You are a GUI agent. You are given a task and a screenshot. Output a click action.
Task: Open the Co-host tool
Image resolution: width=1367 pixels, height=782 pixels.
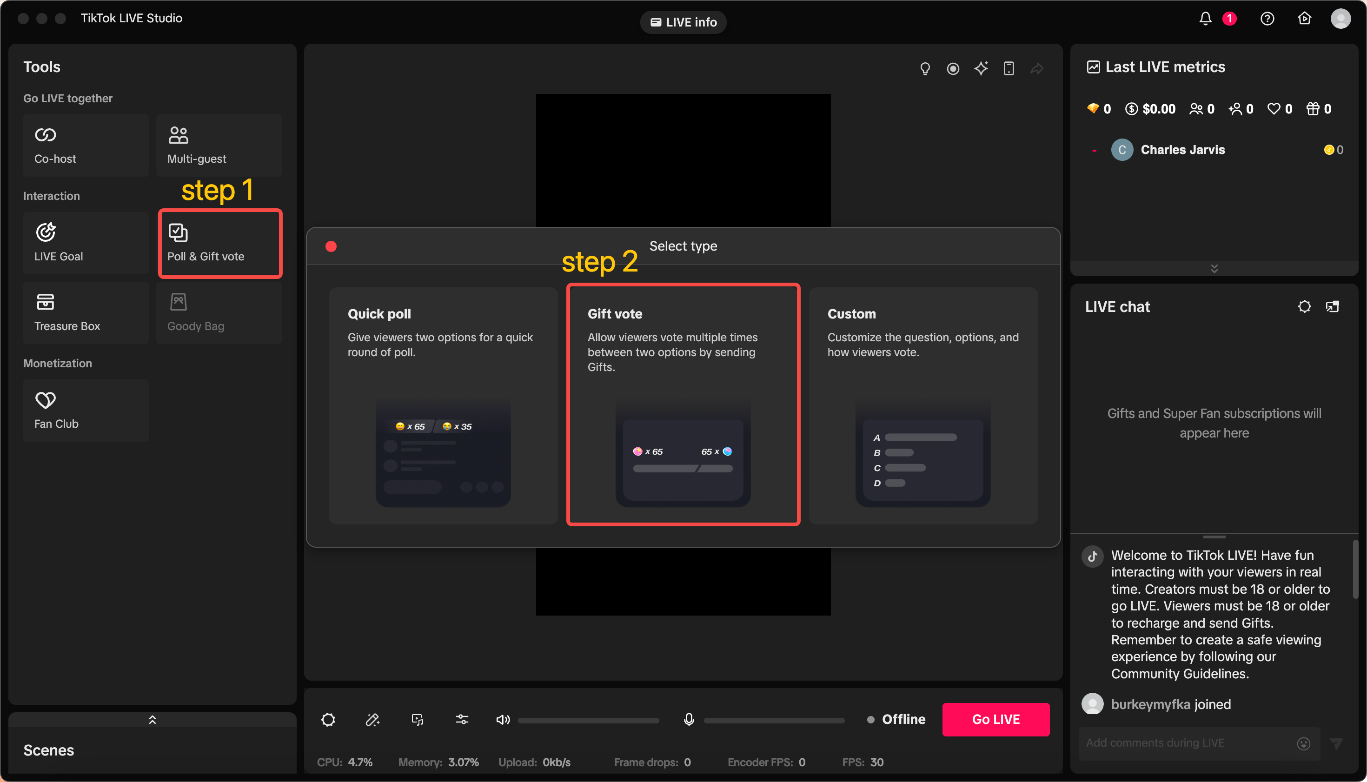[86, 145]
